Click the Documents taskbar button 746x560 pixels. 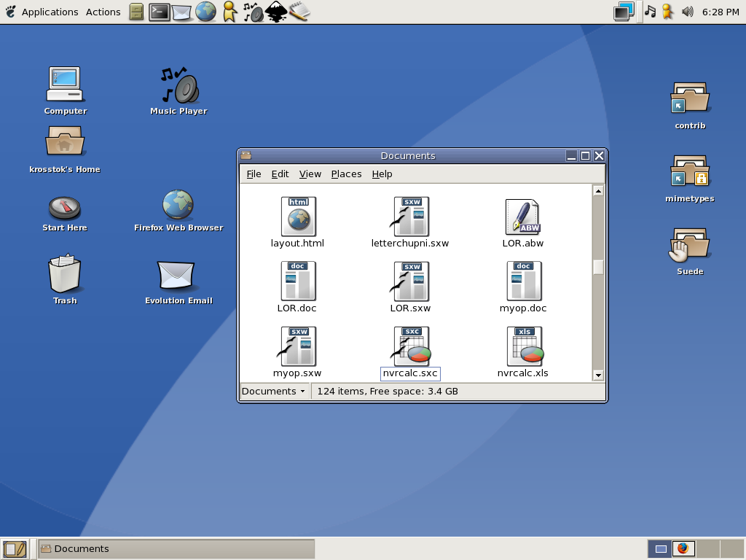click(176, 549)
